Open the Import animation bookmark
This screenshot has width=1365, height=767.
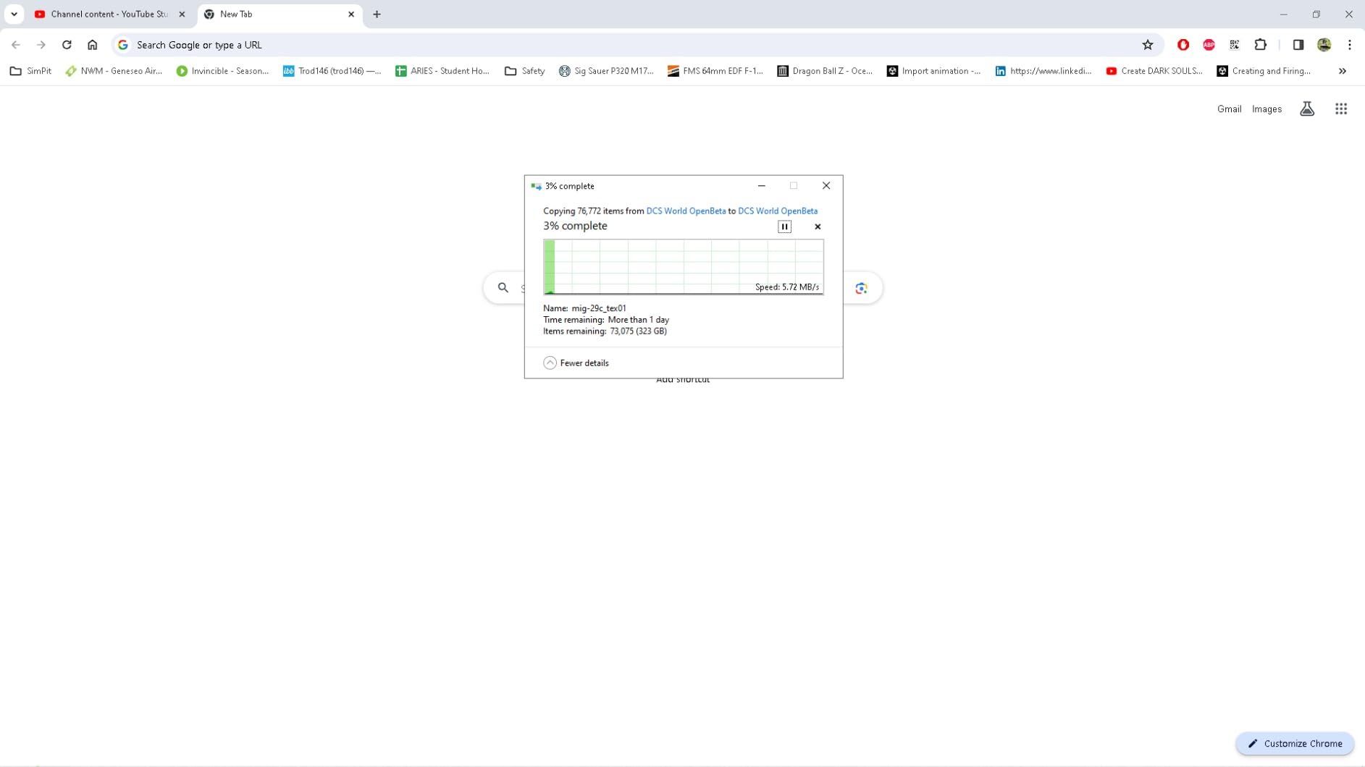coord(934,71)
